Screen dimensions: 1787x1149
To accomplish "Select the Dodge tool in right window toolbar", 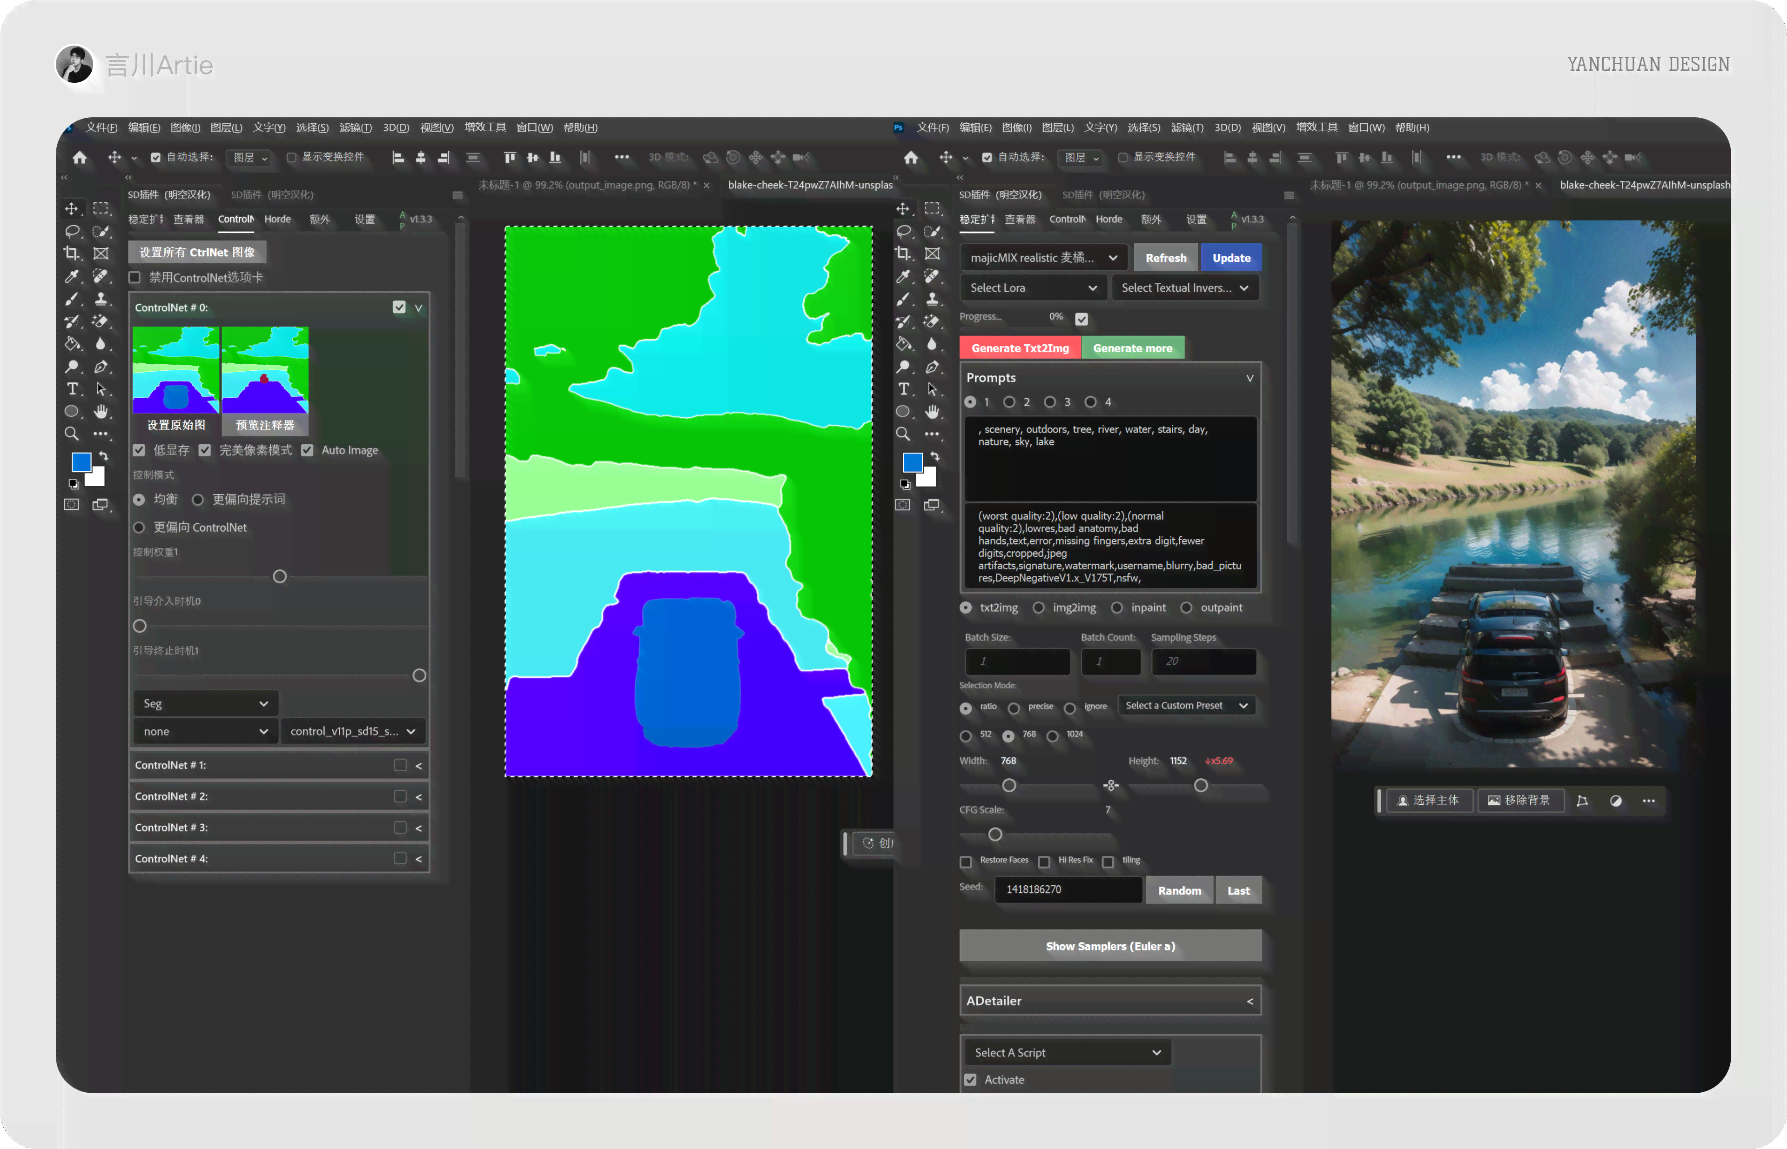I will pyautogui.click(x=903, y=367).
